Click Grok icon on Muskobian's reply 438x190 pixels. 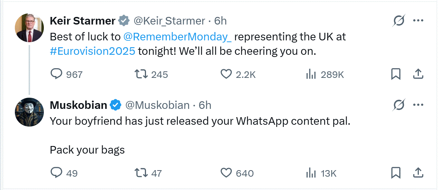399,105
